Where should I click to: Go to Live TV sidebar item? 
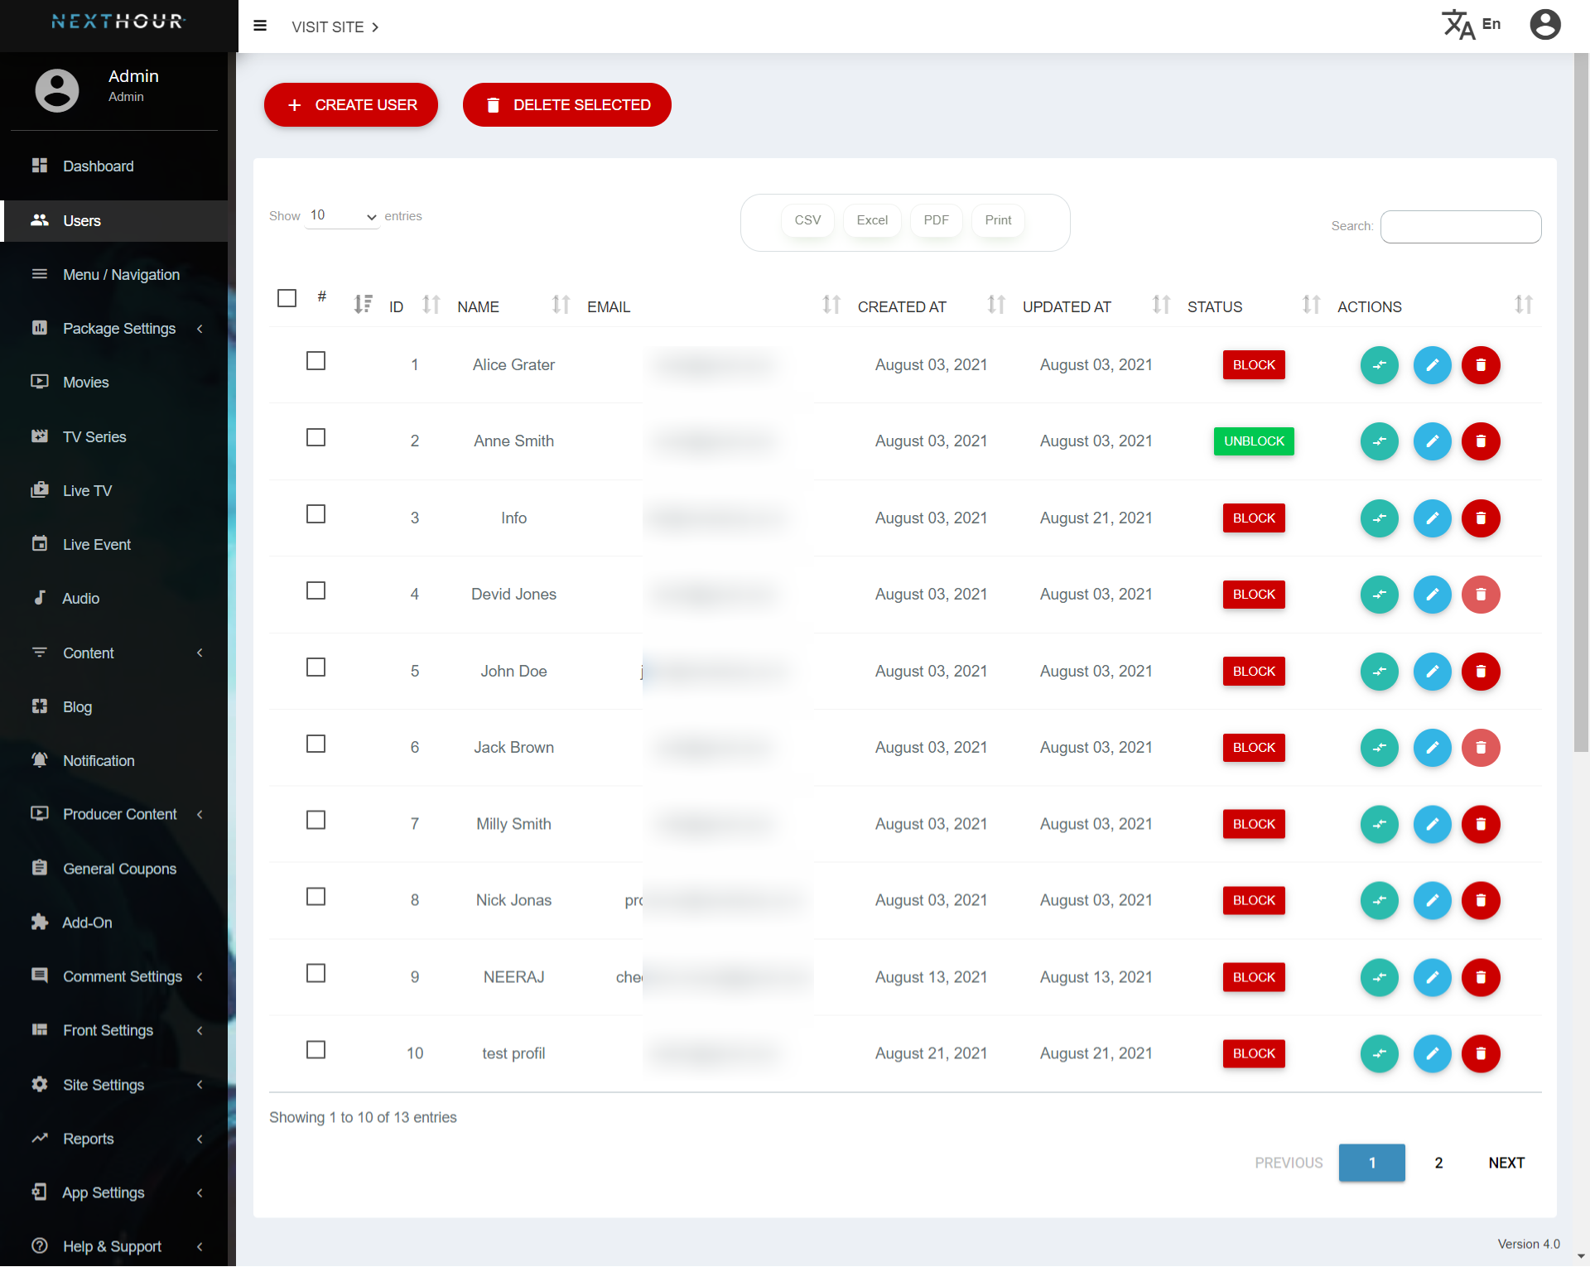click(87, 491)
